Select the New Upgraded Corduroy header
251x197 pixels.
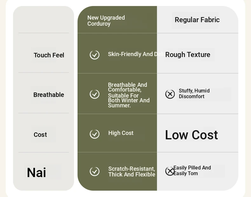click(x=106, y=21)
